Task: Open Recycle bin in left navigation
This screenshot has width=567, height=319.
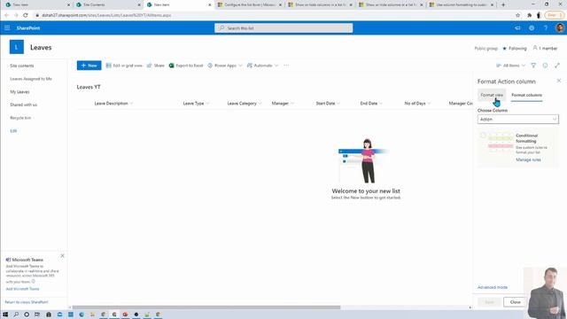Action: [20, 118]
